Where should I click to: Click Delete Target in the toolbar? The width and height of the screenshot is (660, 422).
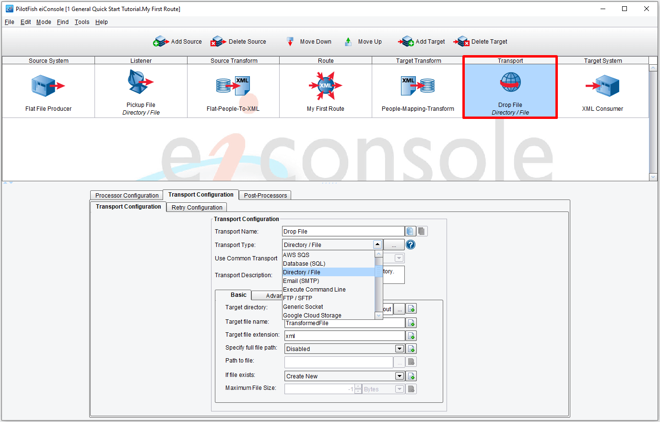click(481, 42)
